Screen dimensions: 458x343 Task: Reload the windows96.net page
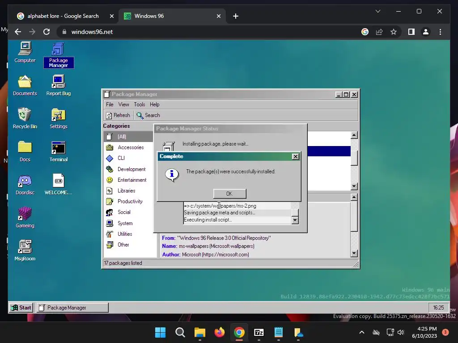pyautogui.click(x=47, y=32)
